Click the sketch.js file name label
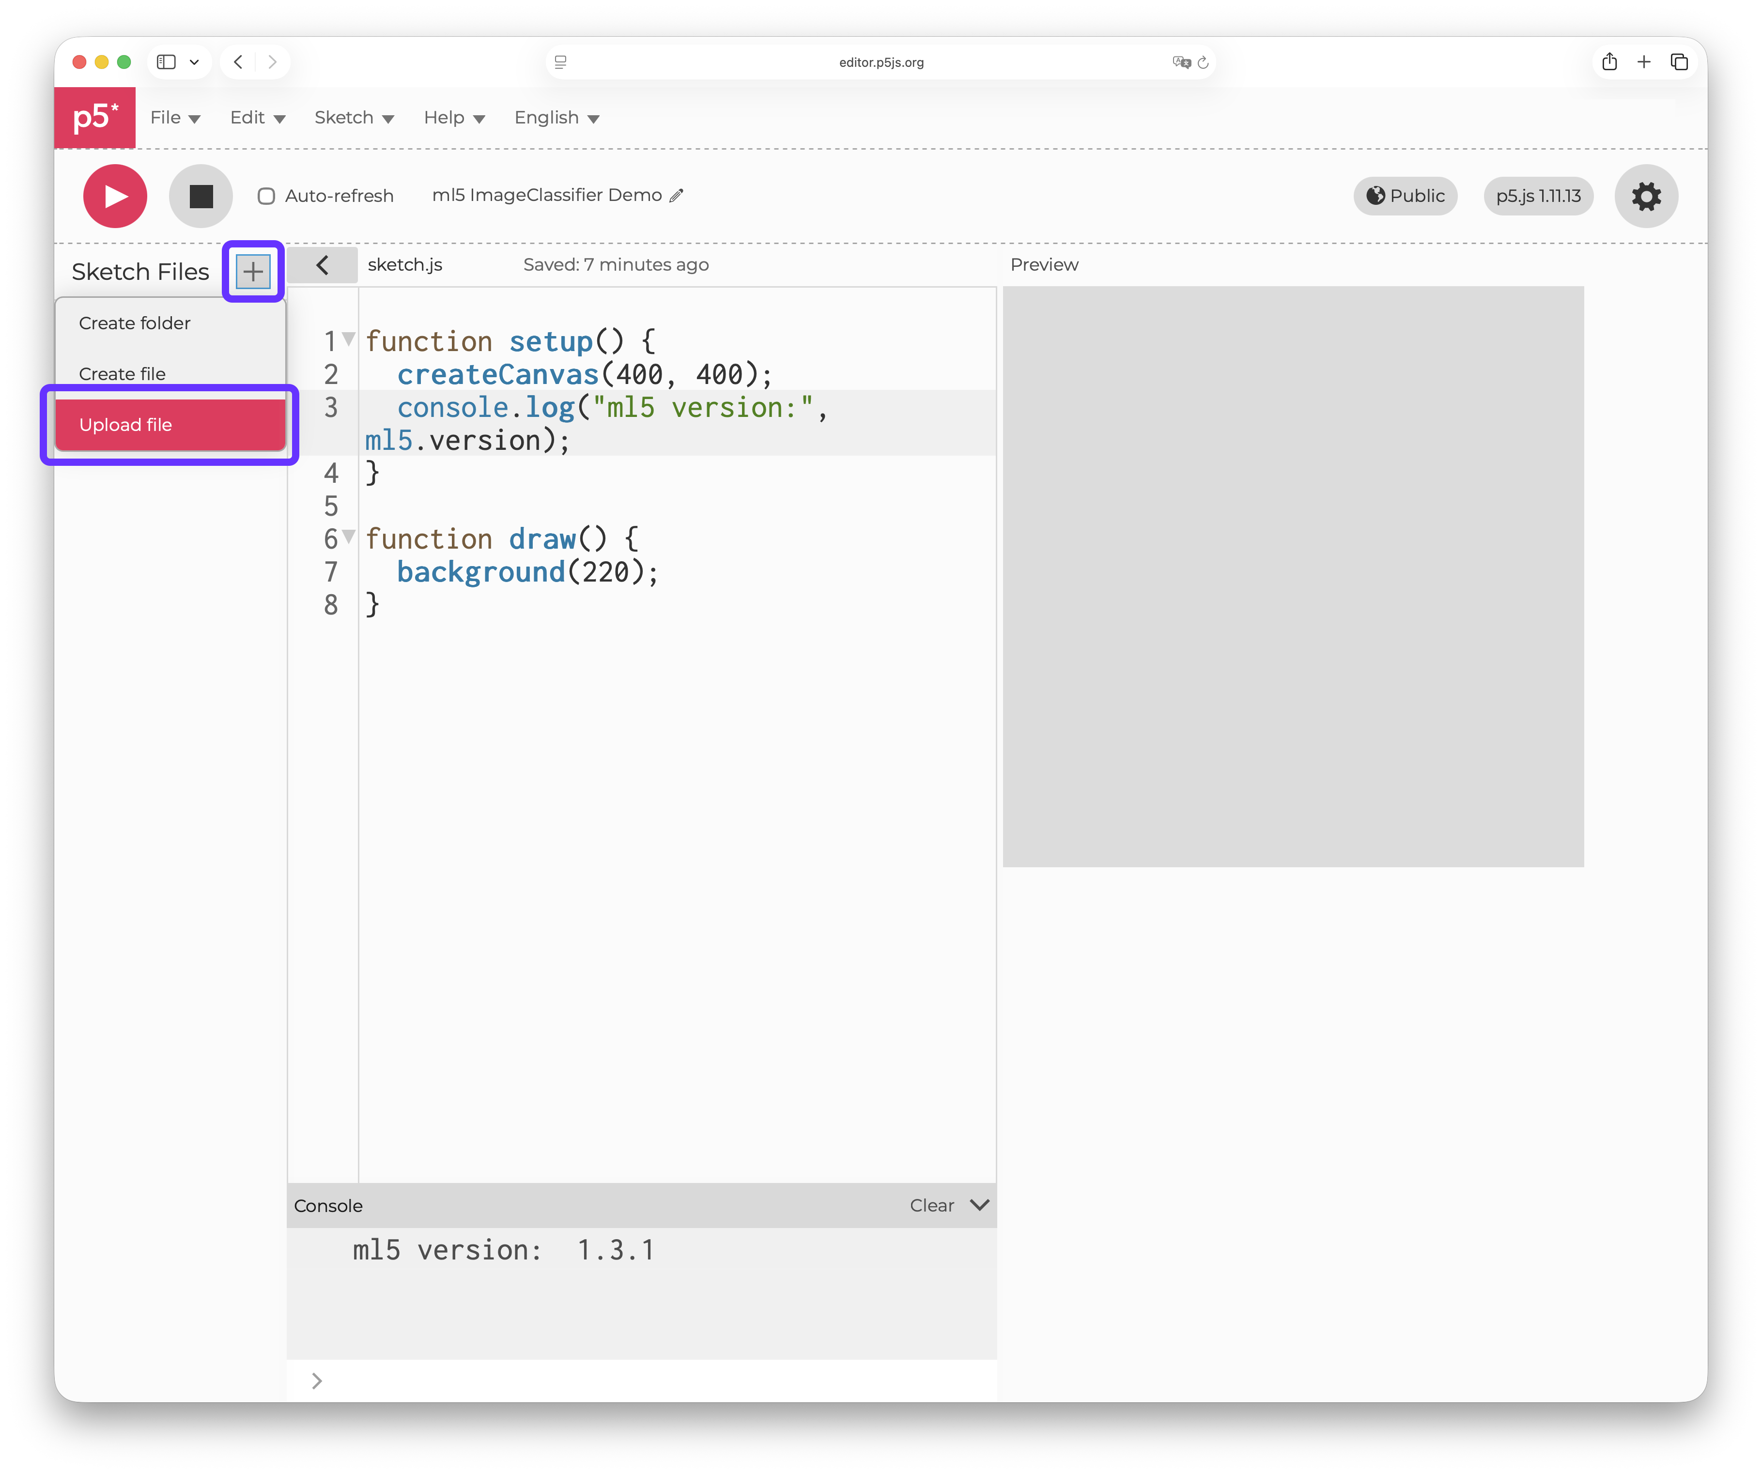The width and height of the screenshot is (1762, 1474). pos(404,265)
